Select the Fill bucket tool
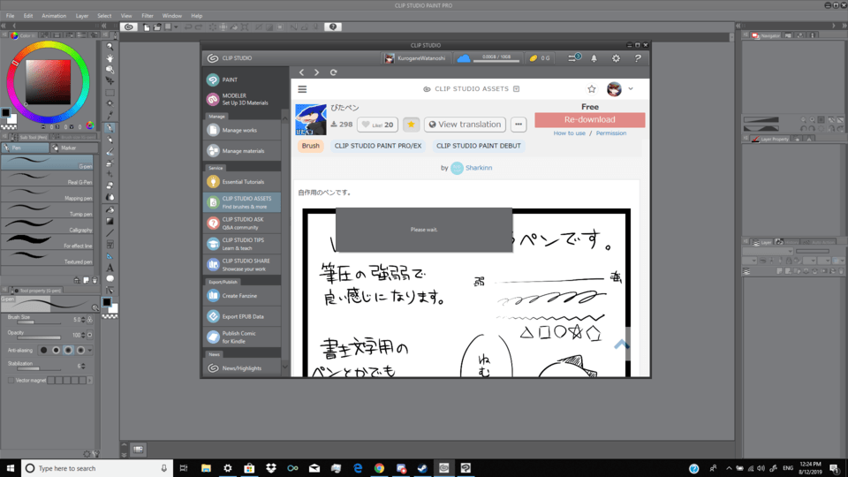 [110, 209]
